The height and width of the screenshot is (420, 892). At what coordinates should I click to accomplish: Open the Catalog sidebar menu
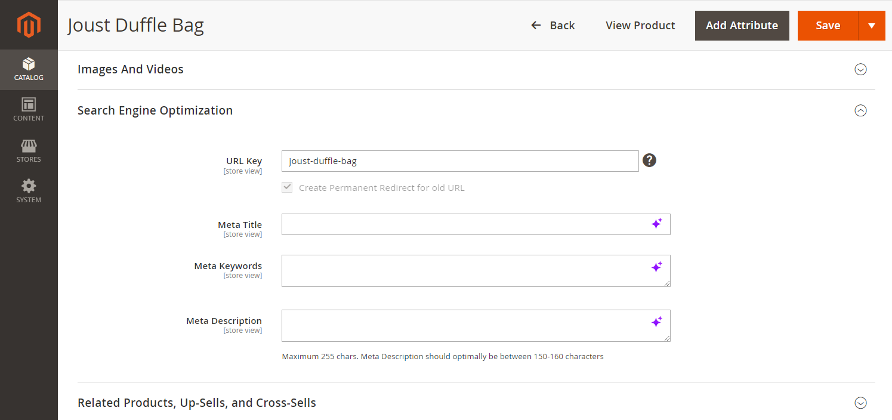(x=29, y=70)
